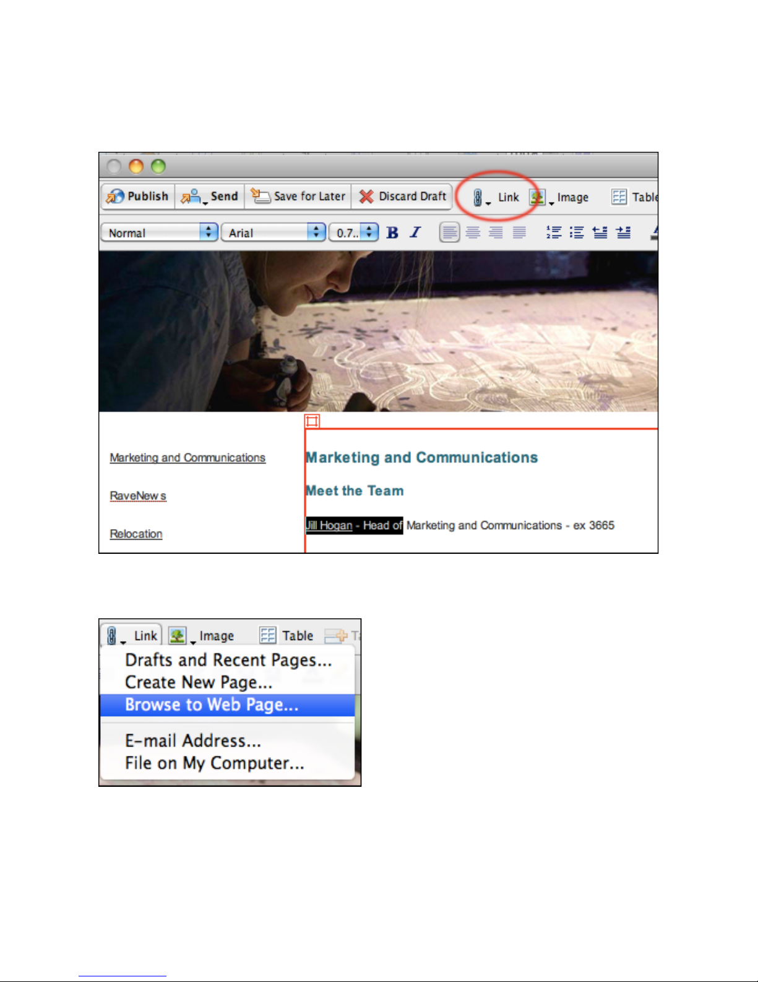Click the Table icon in top toolbar
Image resolution: width=758 pixels, height=982 pixels.
pos(619,197)
